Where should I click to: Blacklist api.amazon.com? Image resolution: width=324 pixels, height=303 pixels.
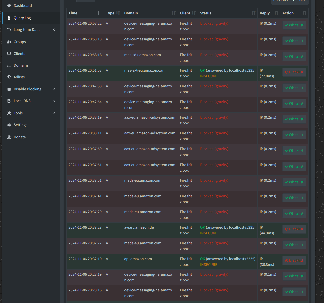(x=294, y=260)
